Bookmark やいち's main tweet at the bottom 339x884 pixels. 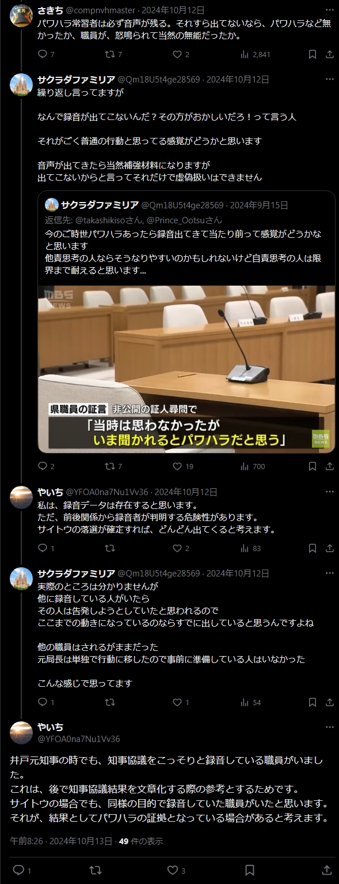tap(250, 870)
